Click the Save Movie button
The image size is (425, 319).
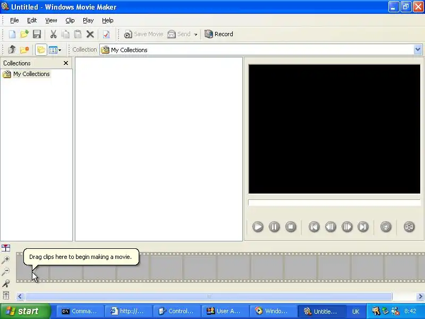(143, 34)
